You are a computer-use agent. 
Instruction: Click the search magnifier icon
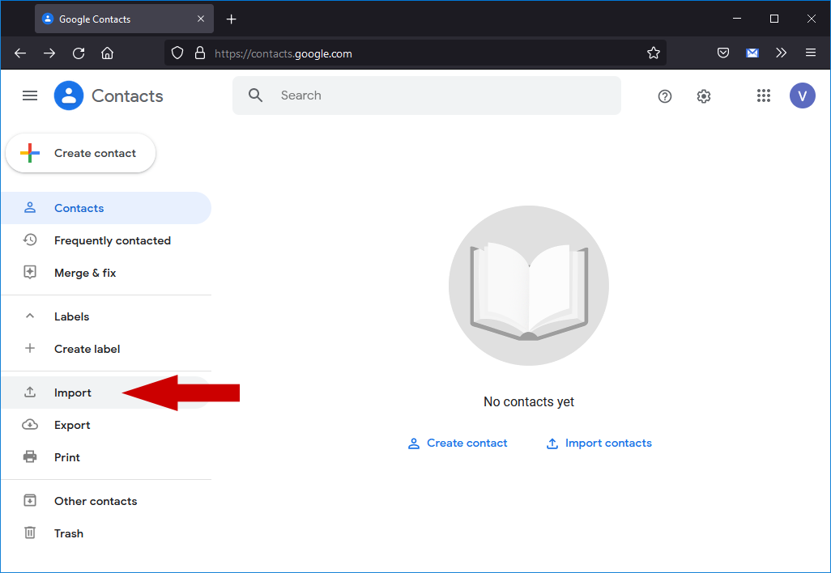255,95
